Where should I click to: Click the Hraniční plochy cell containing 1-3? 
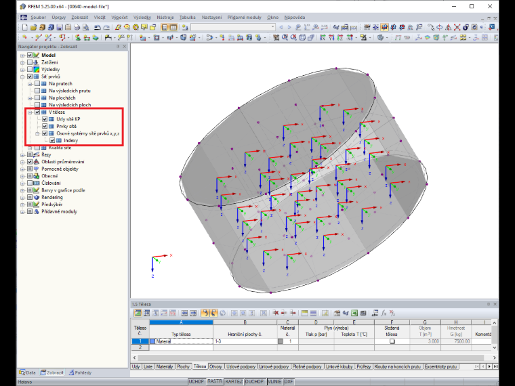245,341
